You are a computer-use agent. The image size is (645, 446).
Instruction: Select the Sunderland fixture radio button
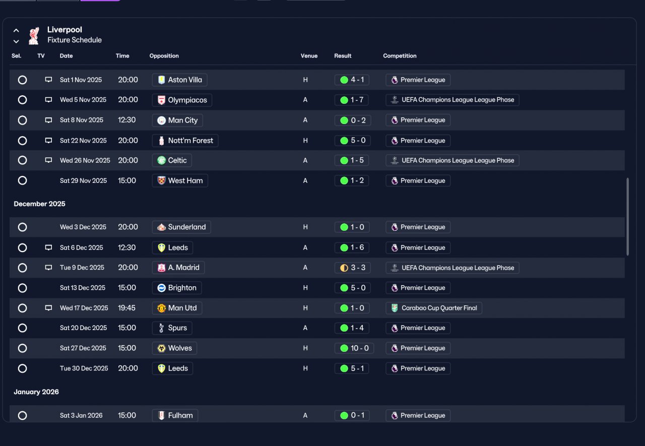(22, 227)
